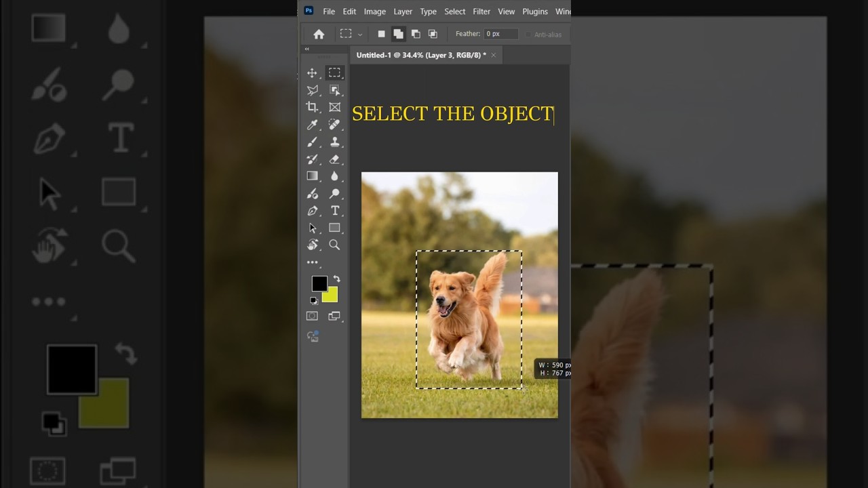Choose Subtract from selection mode
This screenshot has height=488, width=868.
[x=416, y=34]
